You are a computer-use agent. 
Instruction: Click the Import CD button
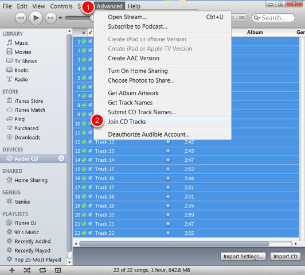[x=285, y=257]
